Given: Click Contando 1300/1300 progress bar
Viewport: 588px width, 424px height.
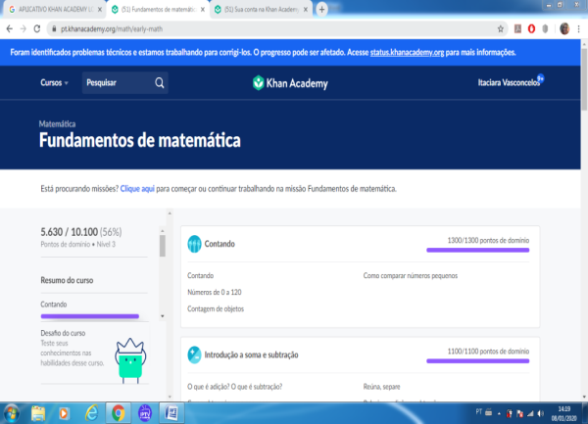Looking at the screenshot, I should (x=478, y=251).
